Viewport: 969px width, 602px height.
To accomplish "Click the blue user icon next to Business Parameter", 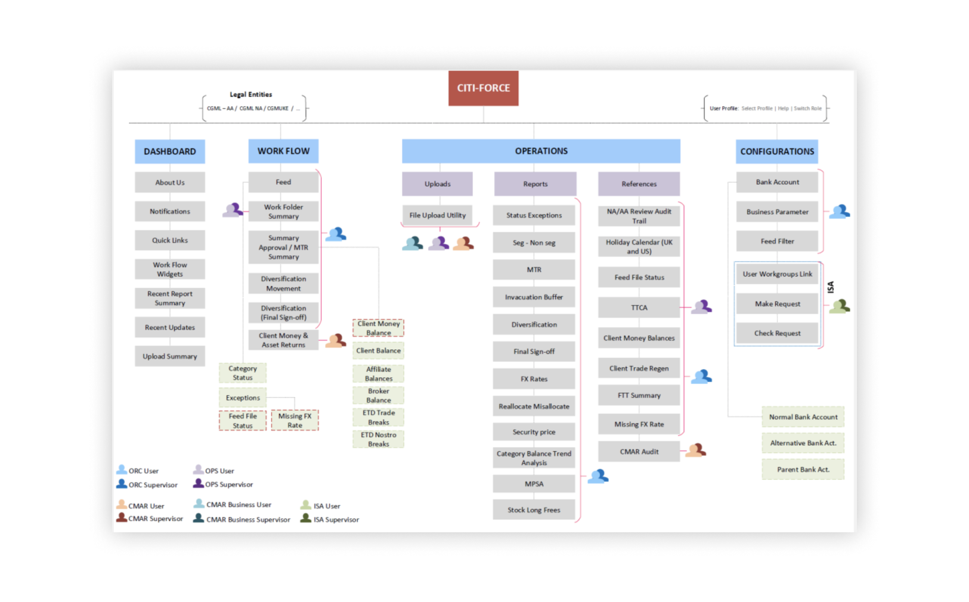I will click(x=840, y=212).
